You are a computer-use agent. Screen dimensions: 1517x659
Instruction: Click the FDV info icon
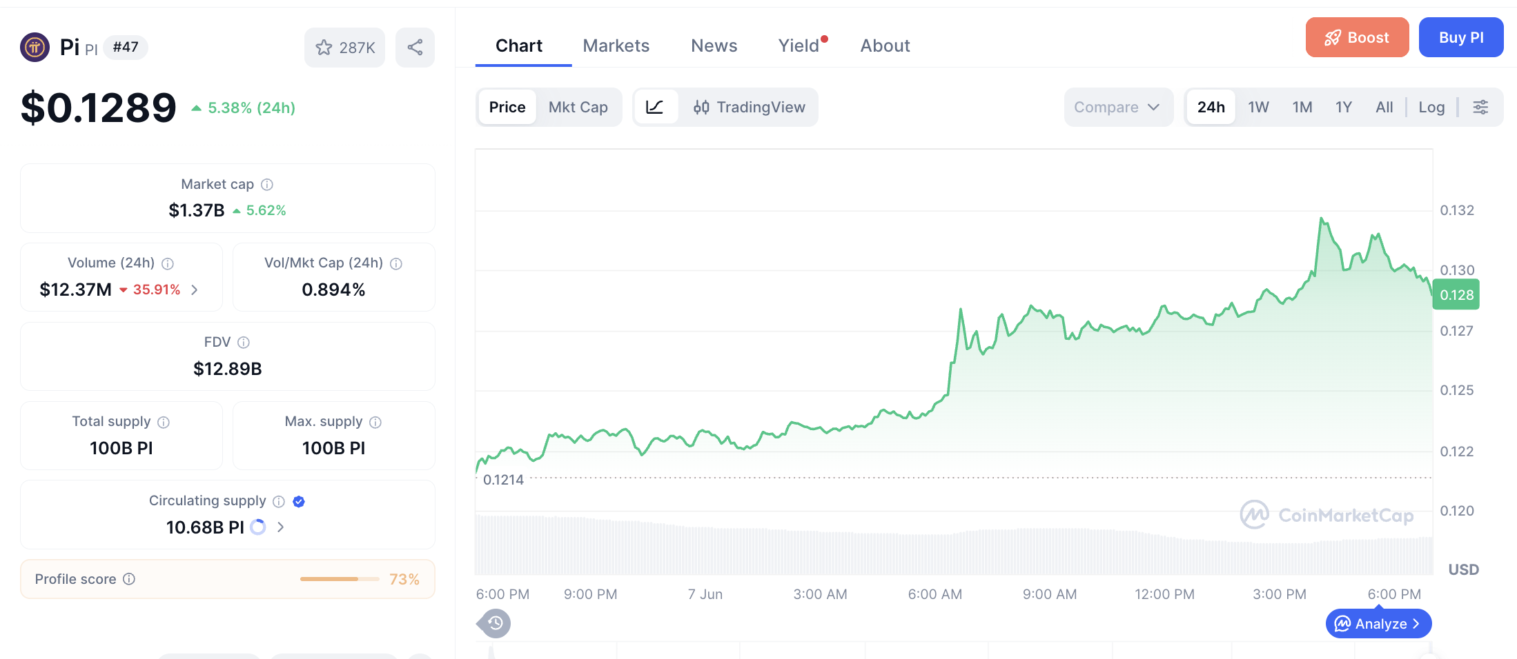click(244, 343)
